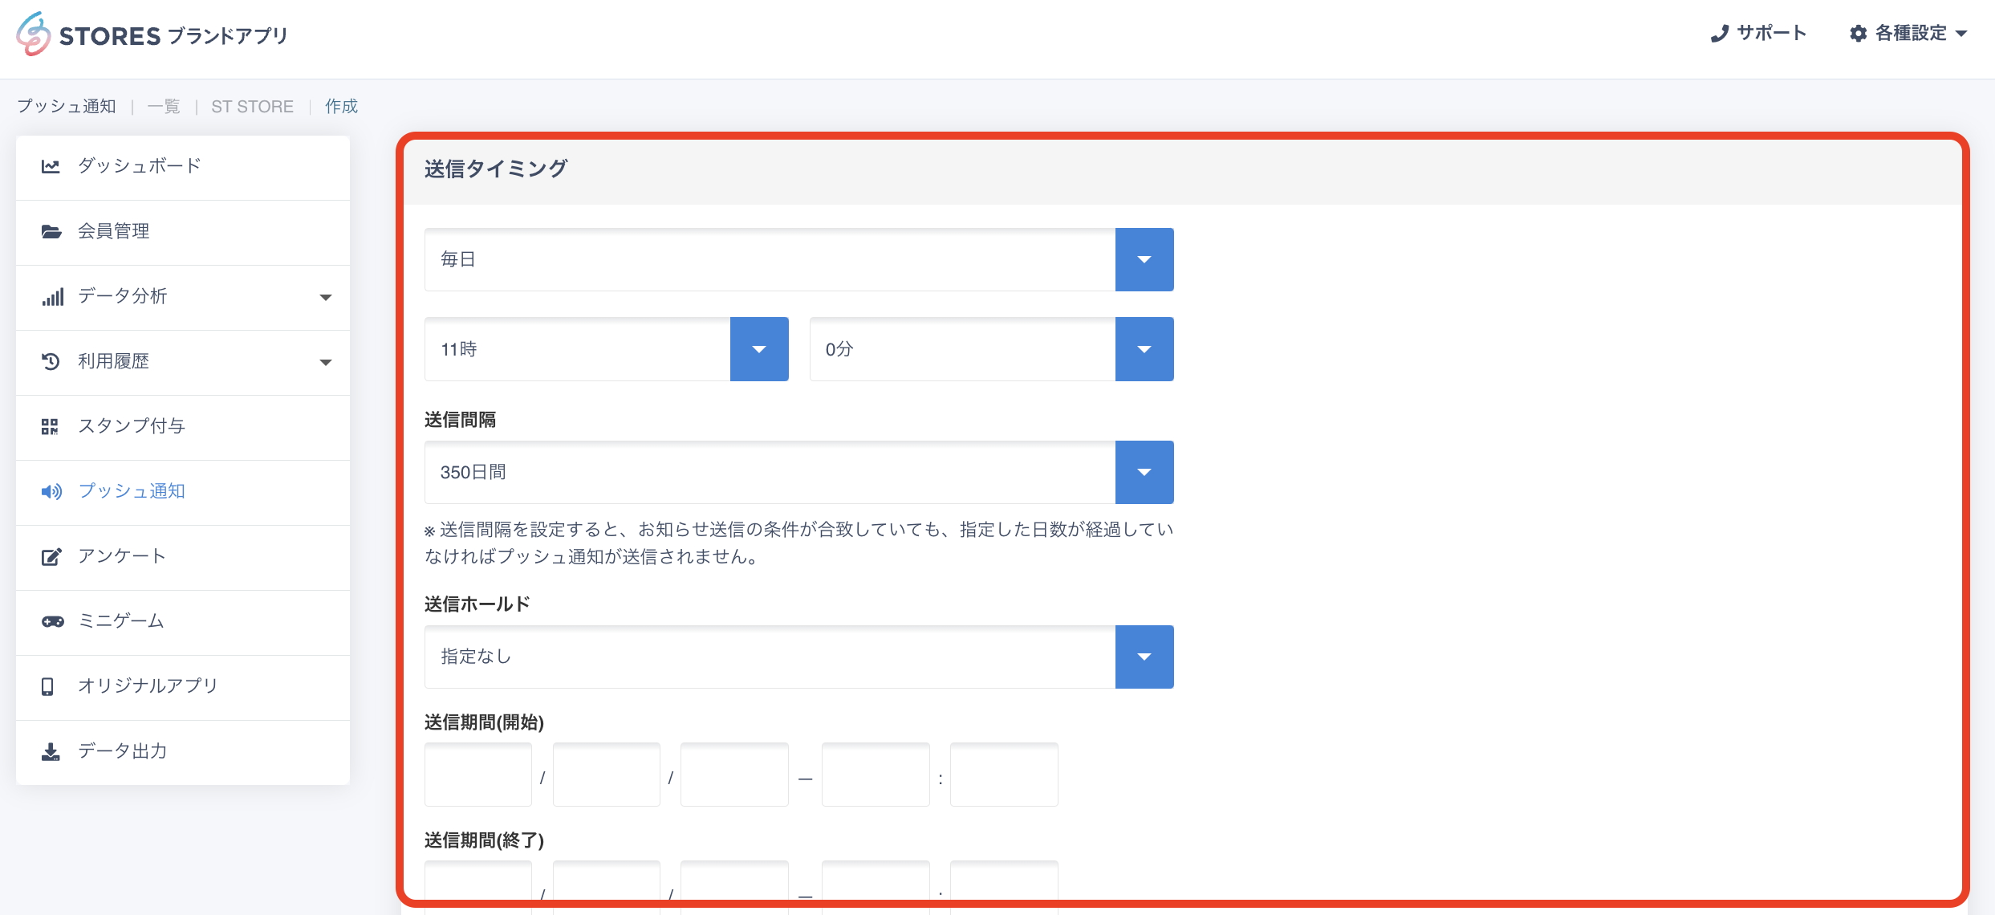Click the stamp QR code icon
The width and height of the screenshot is (1995, 915).
pyautogui.click(x=51, y=426)
